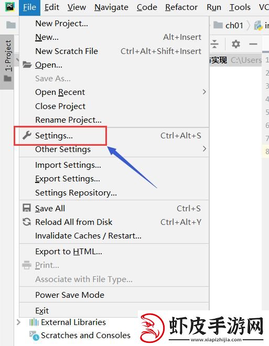This screenshot has height=346, width=269.
Task: Click the floppy disk Save All icon
Action: (x=27, y=208)
